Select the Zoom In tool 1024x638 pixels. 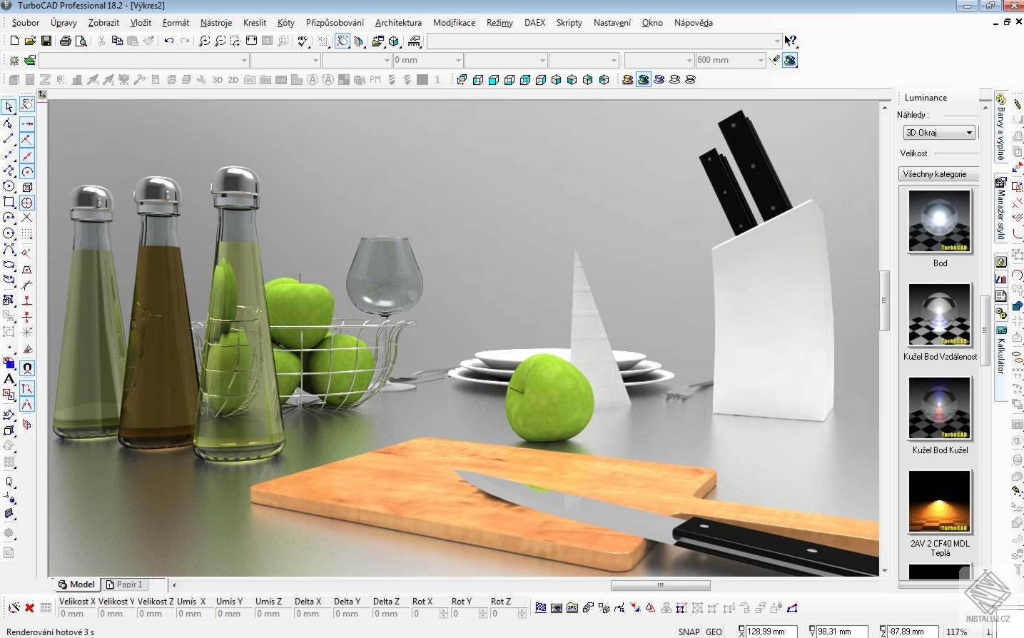pyautogui.click(x=206, y=41)
